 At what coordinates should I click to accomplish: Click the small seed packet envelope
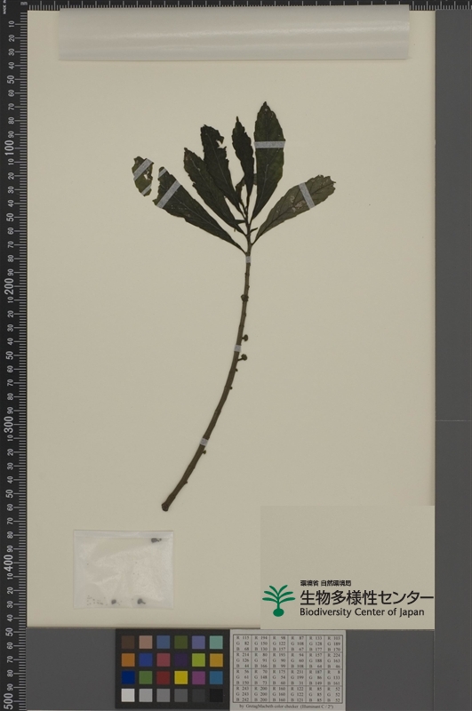point(124,570)
